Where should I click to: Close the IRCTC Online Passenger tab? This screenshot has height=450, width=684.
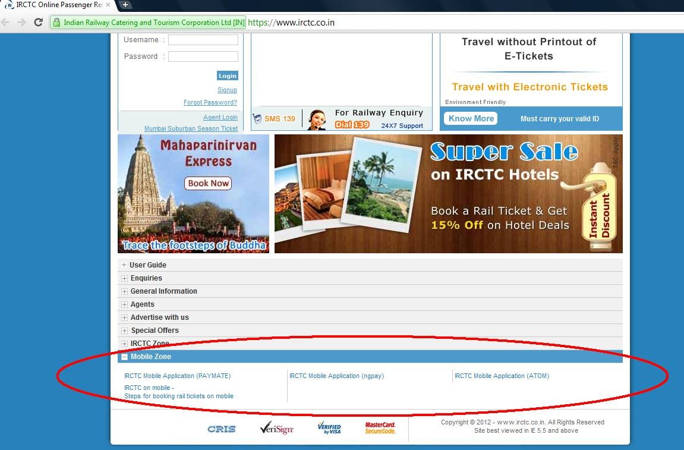108,5
